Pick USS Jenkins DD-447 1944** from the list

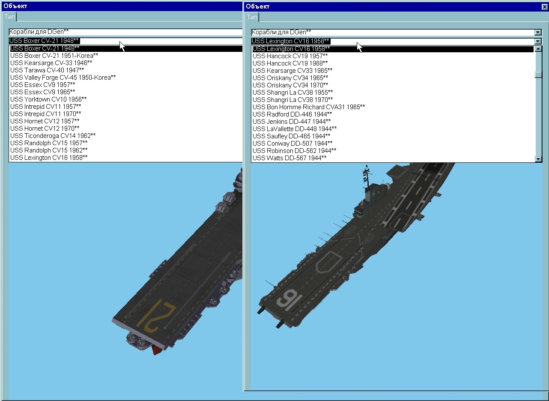click(x=393, y=122)
